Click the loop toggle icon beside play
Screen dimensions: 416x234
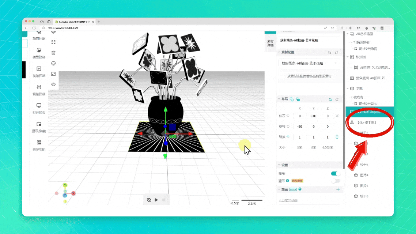149,200
